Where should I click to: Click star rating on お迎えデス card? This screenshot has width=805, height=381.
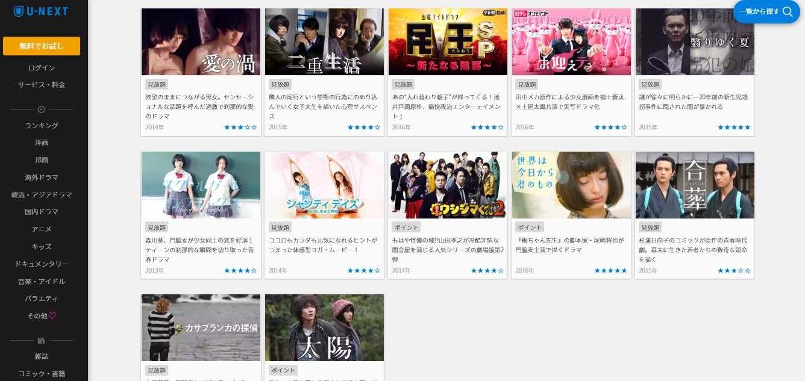pyautogui.click(x=611, y=128)
